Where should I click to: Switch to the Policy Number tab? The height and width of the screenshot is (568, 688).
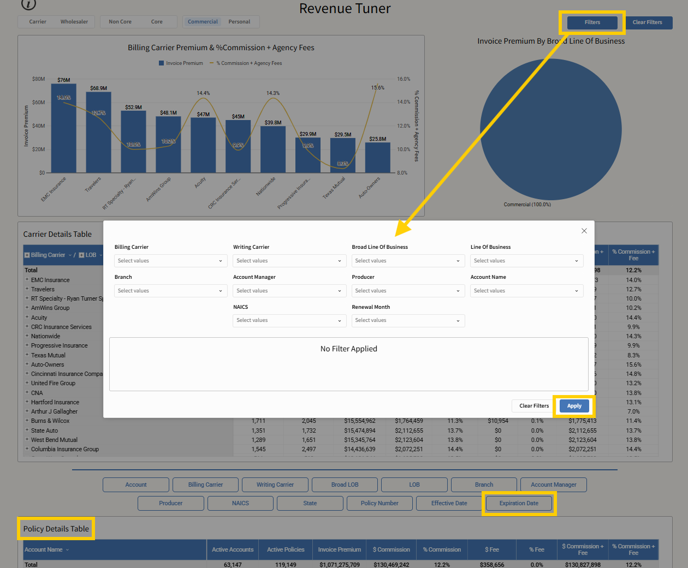[x=379, y=503]
